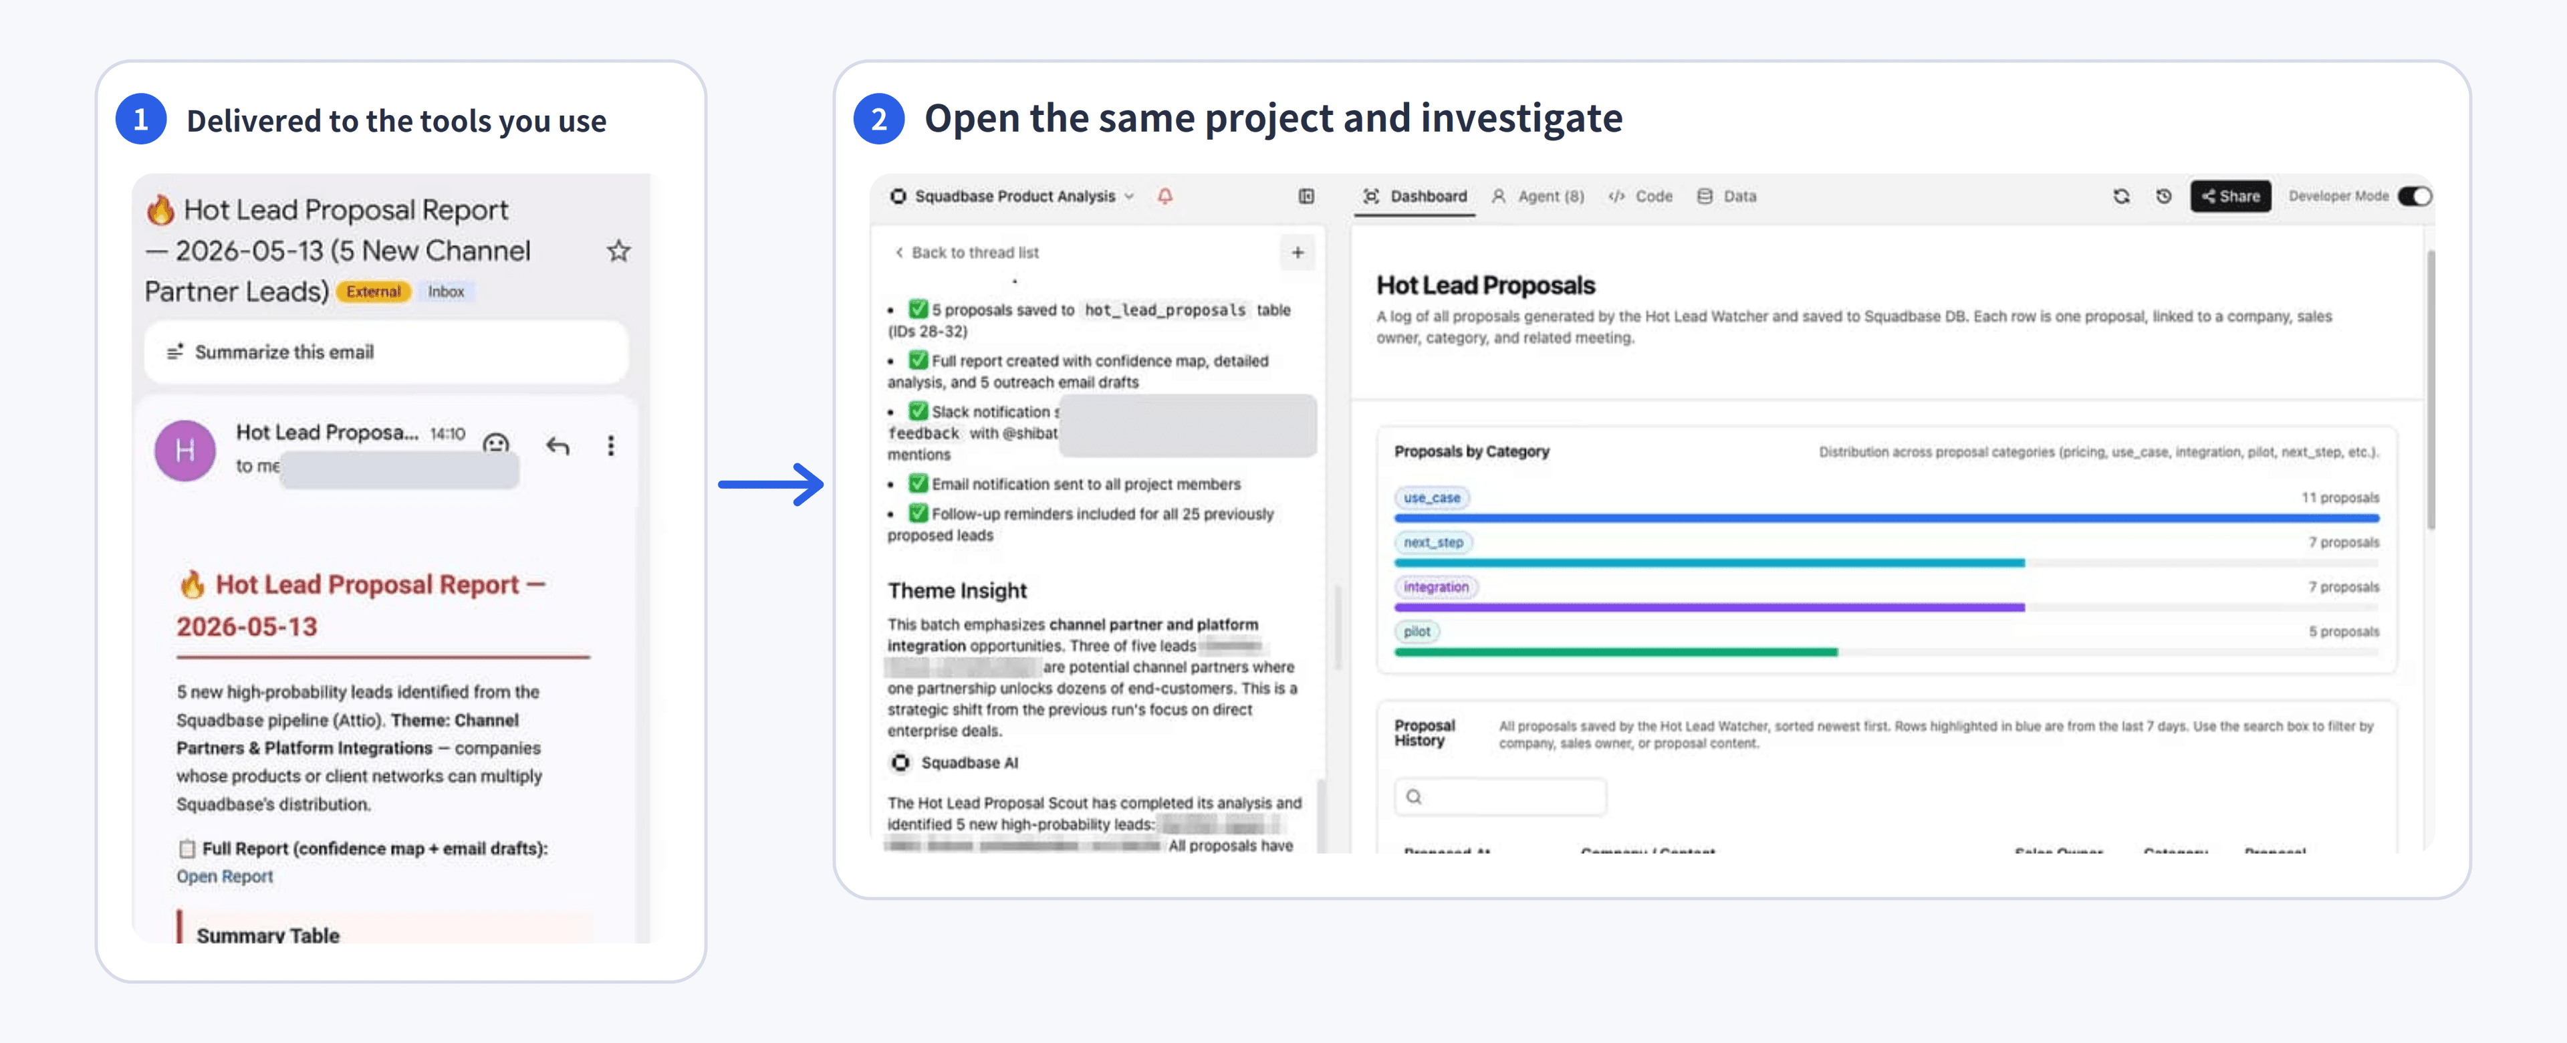Select the pilot category tag
This screenshot has width=2567, height=1043.
pos(1417,631)
